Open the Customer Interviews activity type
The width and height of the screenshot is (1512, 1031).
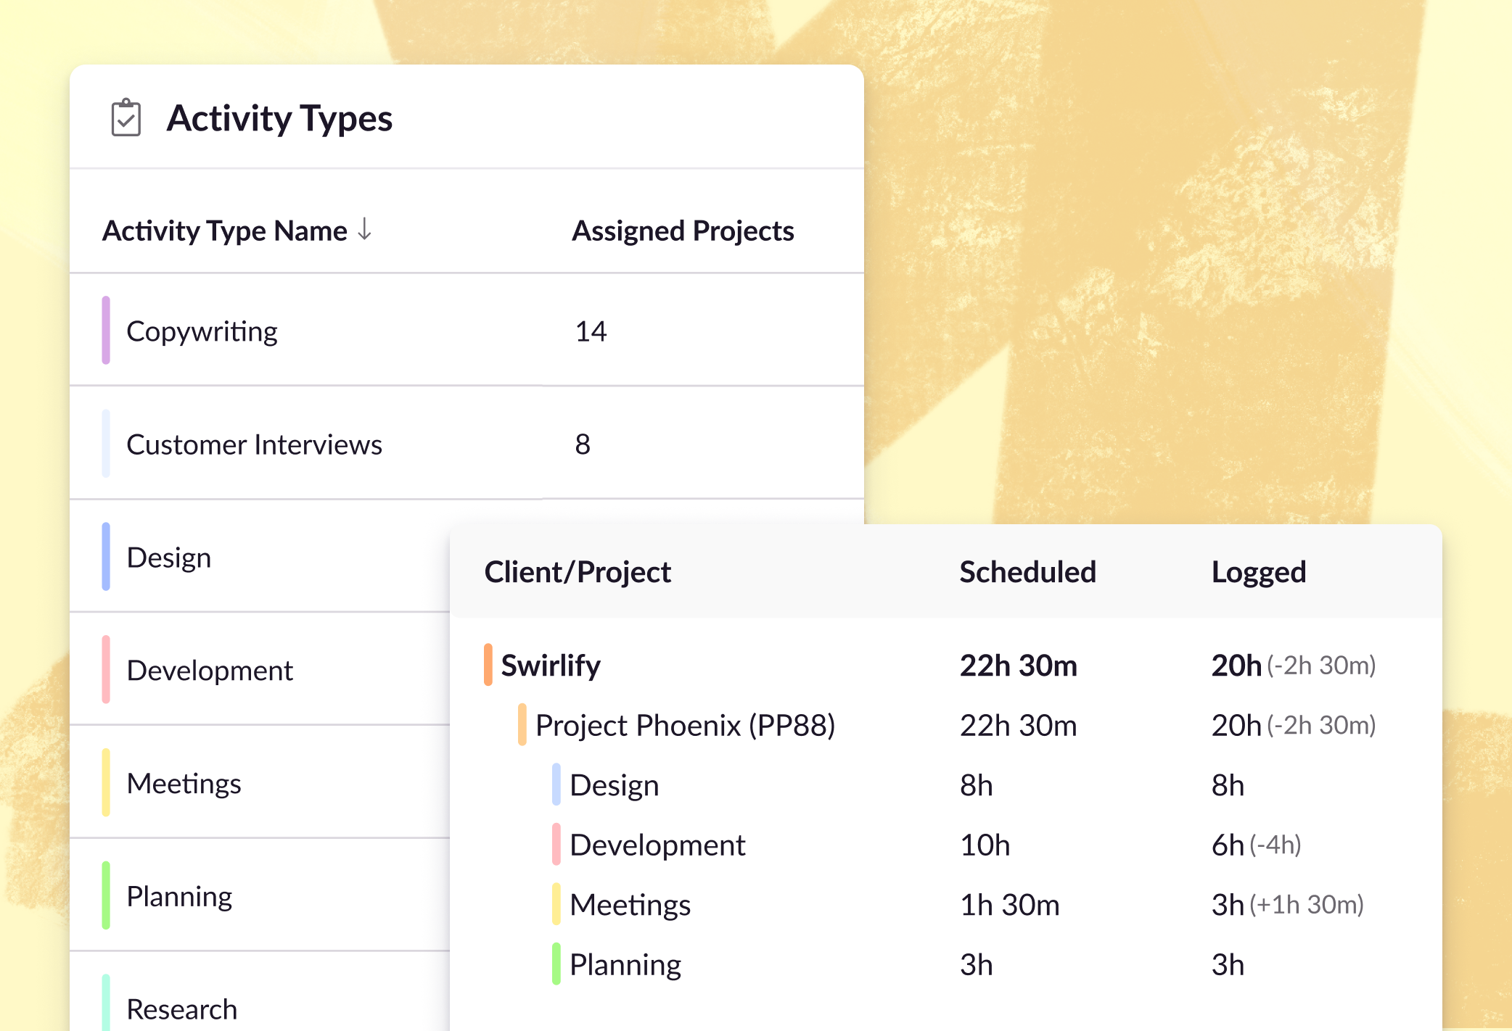pyautogui.click(x=467, y=443)
